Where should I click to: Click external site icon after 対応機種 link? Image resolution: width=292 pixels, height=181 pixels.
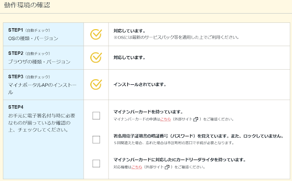point(167,167)
